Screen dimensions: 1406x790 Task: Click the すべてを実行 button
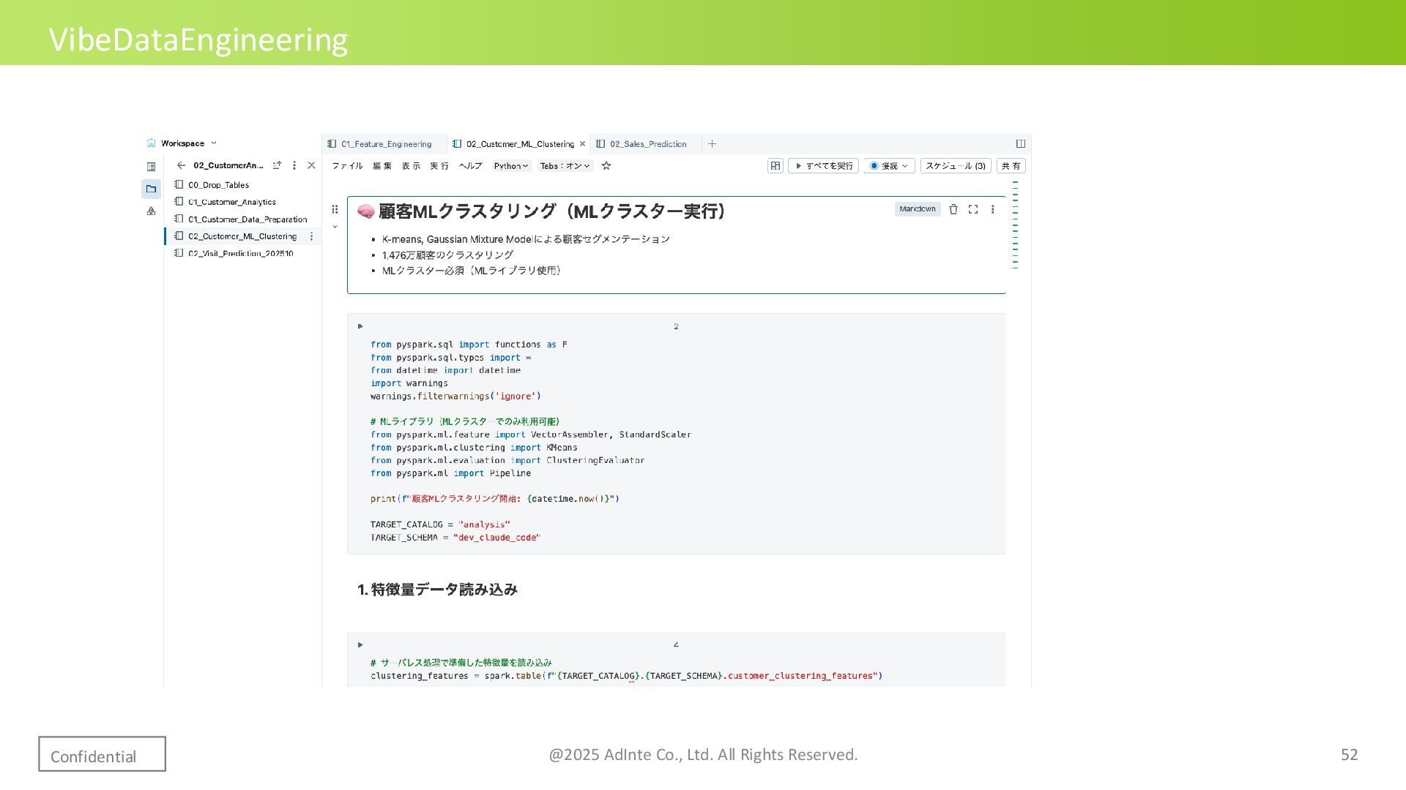point(823,166)
